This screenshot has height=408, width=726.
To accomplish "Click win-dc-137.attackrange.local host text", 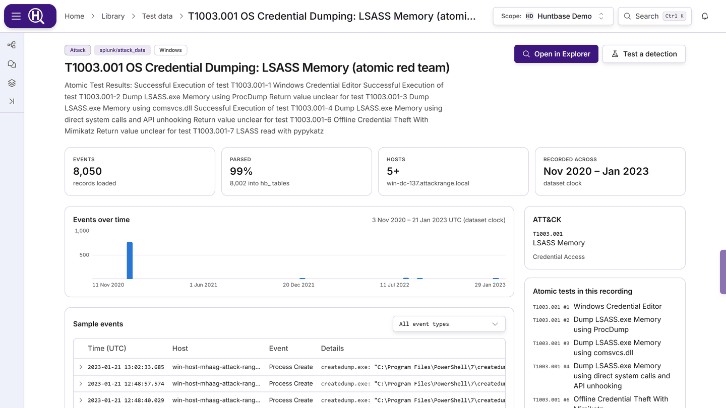I will pyautogui.click(x=428, y=183).
